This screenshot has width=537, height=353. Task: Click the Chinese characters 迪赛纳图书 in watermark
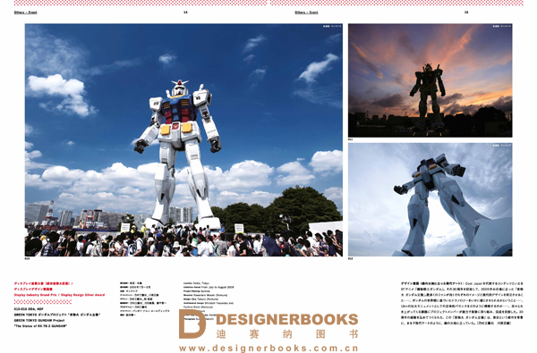[x=287, y=334]
